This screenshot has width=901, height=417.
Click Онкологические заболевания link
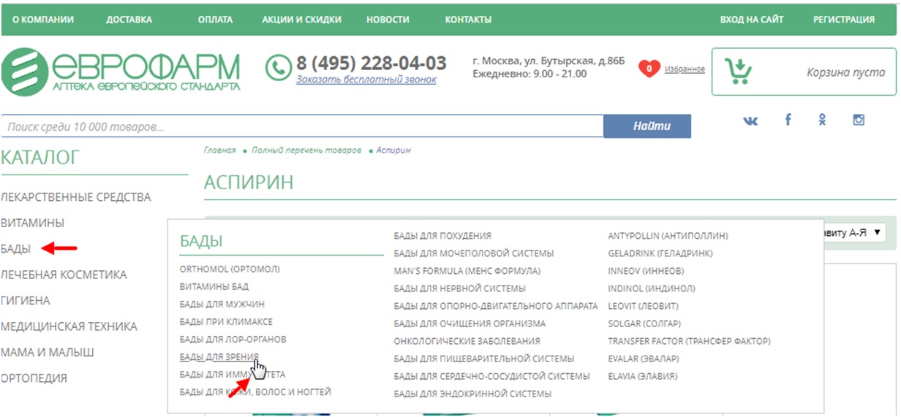tap(467, 341)
